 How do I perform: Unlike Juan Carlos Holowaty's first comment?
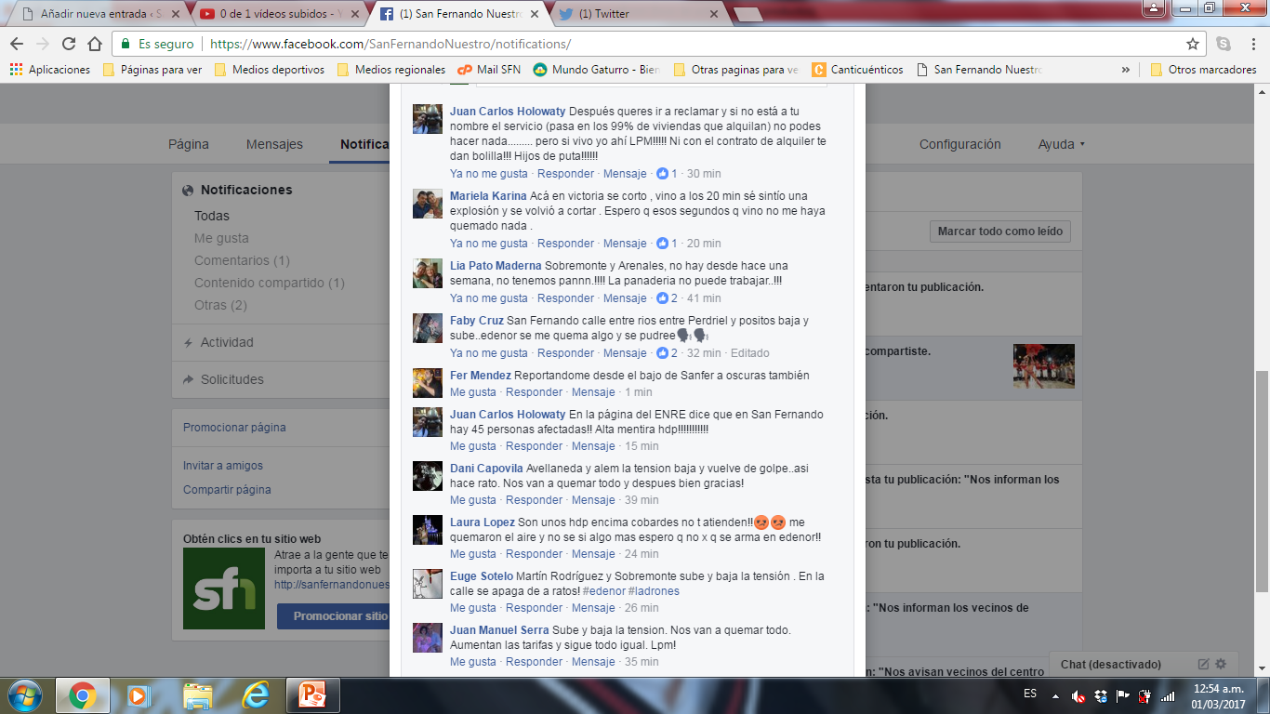488,174
